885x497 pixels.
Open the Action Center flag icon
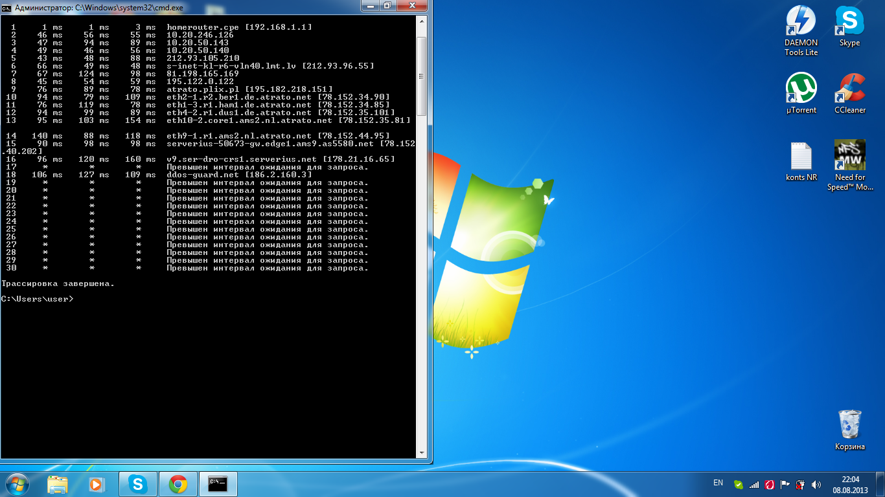click(785, 484)
